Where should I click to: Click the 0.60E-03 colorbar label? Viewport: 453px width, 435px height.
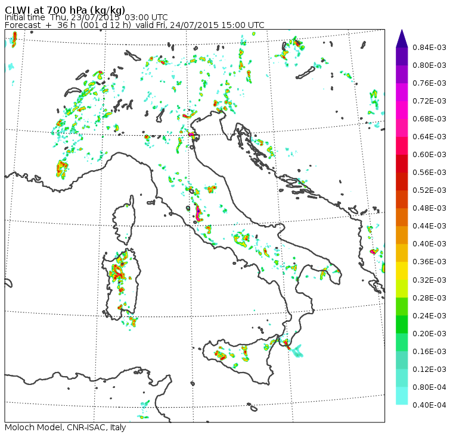click(429, 155)
